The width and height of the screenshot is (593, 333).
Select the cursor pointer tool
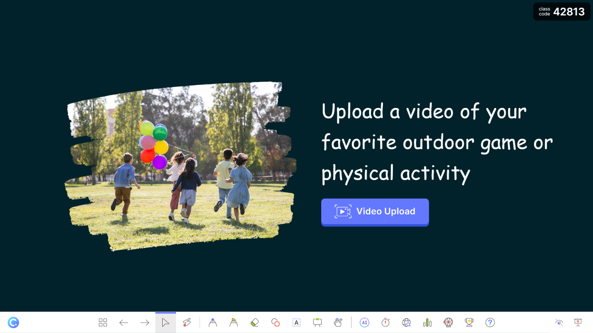(166, 322)
